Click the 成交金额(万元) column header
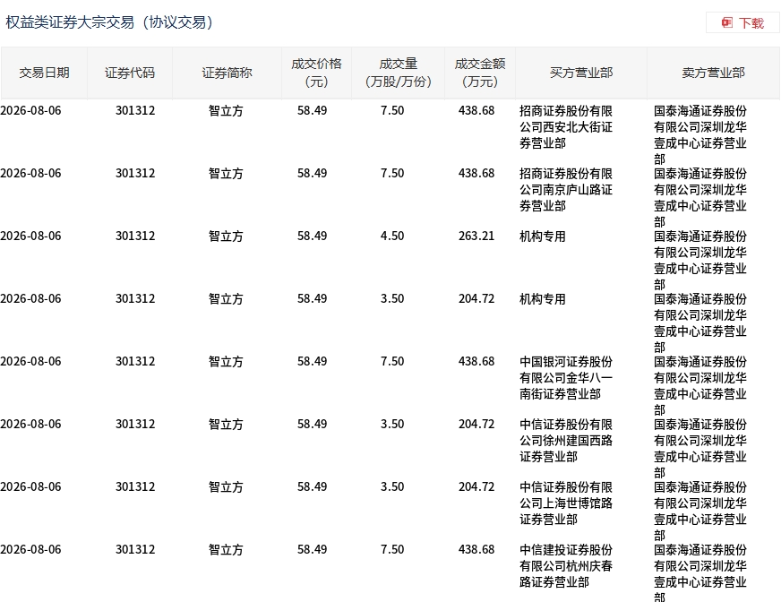 tap(480, 73)
